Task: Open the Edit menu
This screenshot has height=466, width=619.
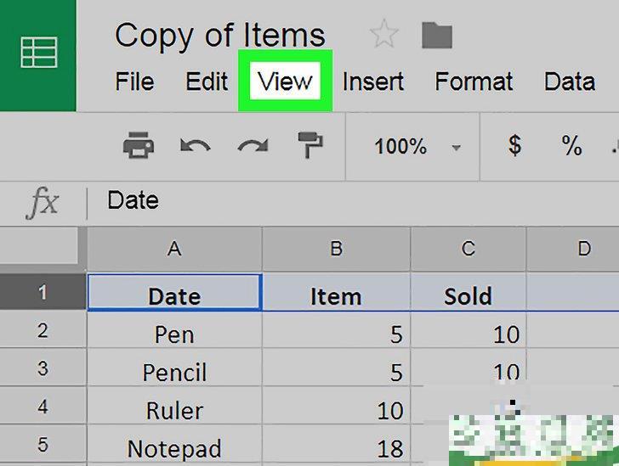Action: 207,82
